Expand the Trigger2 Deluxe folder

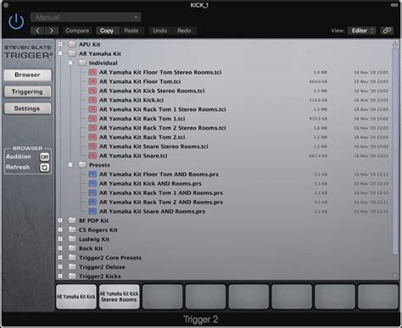(x=60, y=267)
